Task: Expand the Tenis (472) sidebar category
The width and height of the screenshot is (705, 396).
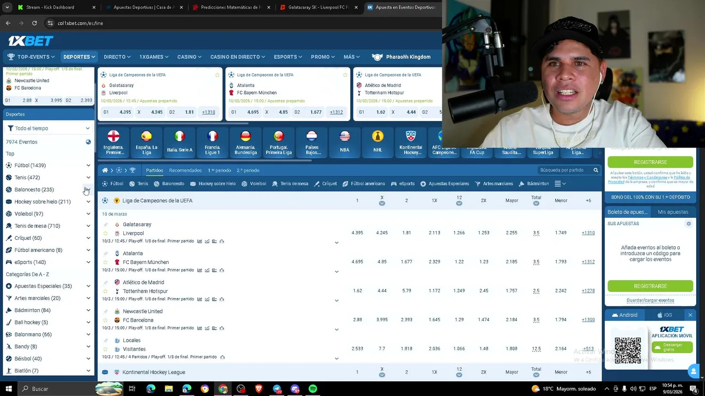Action: click(88, 178)
